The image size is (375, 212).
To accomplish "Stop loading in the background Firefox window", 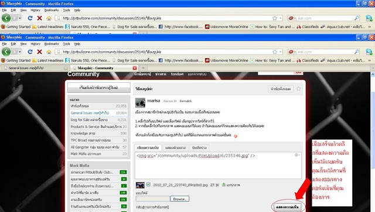I will tap(39, 18).
